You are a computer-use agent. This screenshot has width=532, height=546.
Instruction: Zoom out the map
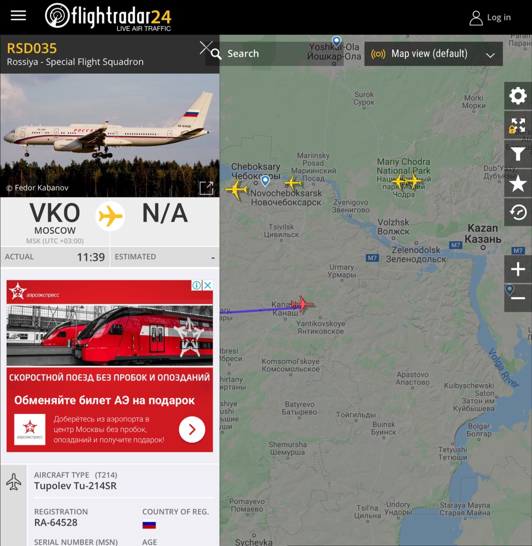point(518,298)
